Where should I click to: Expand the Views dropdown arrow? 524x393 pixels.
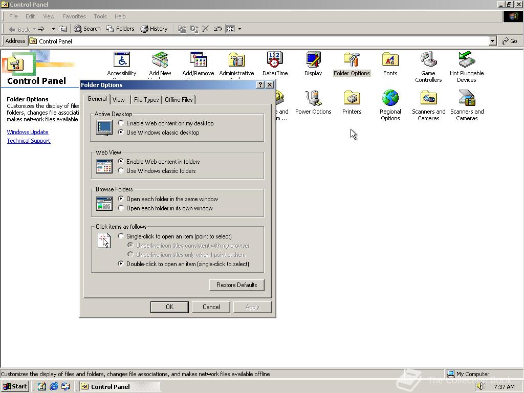click(239, 29)
